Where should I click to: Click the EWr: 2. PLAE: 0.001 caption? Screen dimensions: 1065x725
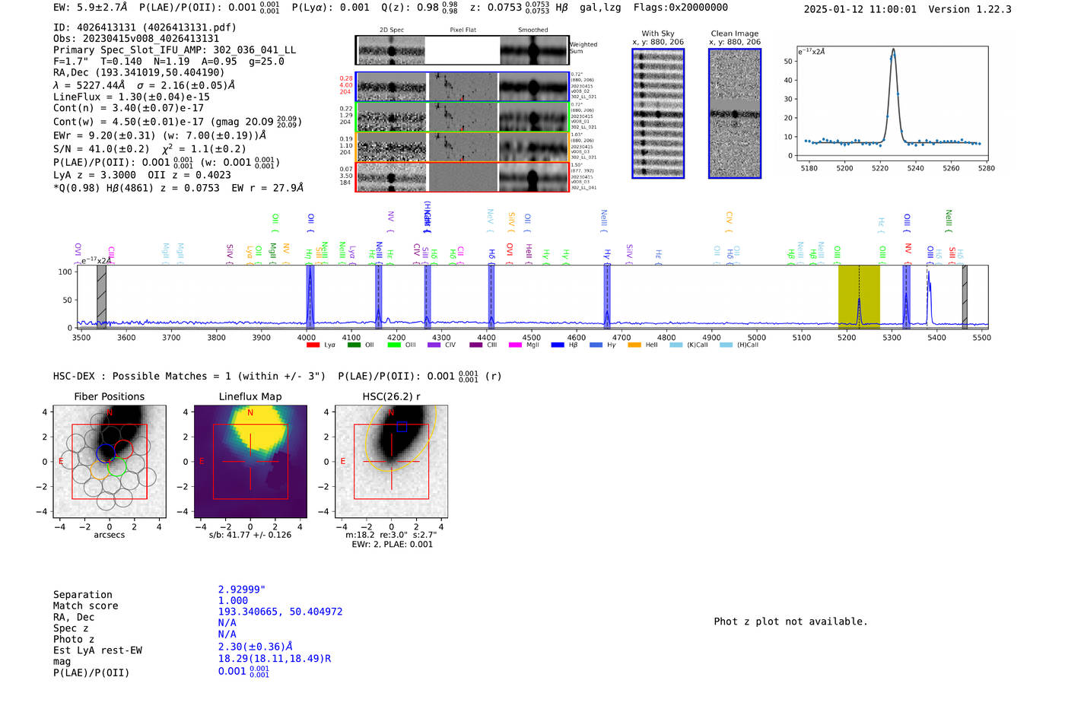point(392,545)
